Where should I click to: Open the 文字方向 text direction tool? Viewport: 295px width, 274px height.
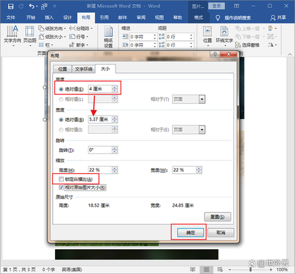[x=12, y=36]
